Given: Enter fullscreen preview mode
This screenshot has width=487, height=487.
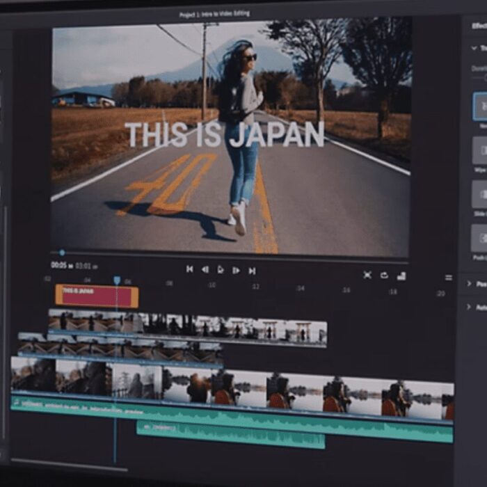Looking at the screenshot, I should click(367, 275).
